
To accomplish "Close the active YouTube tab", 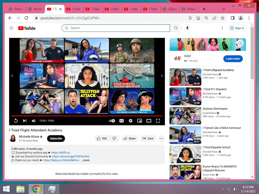I will [60, 9].
